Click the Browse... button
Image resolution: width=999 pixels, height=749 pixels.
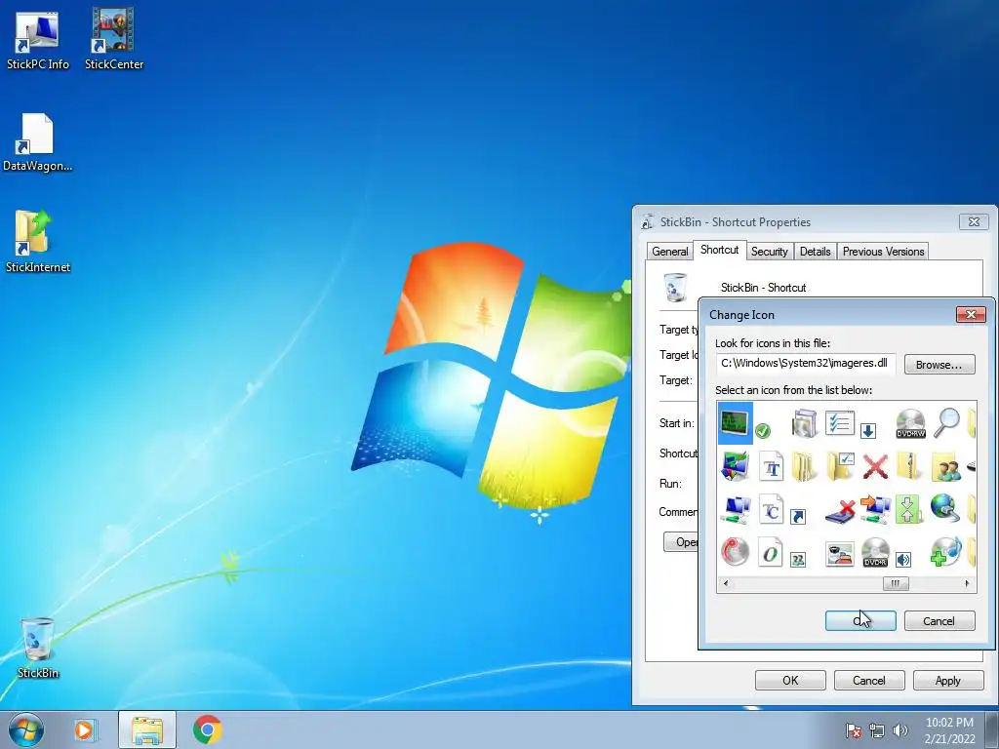[x=939, y=365]
